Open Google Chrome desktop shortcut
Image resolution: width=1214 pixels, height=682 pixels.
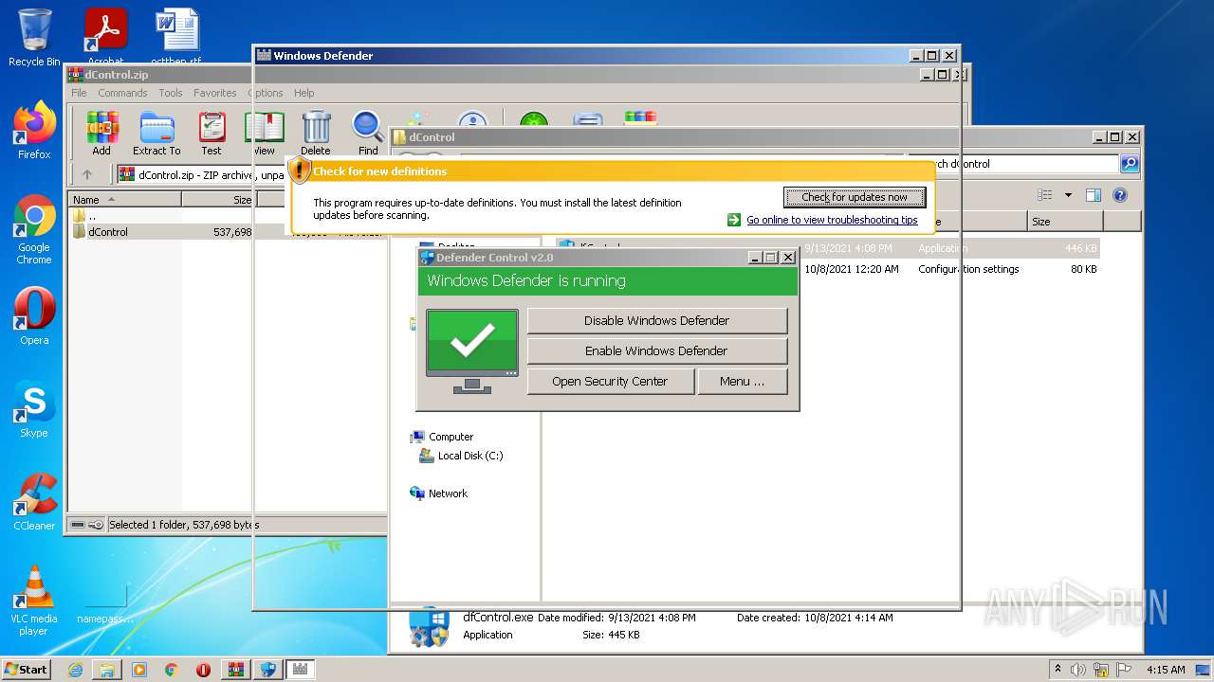34,229
